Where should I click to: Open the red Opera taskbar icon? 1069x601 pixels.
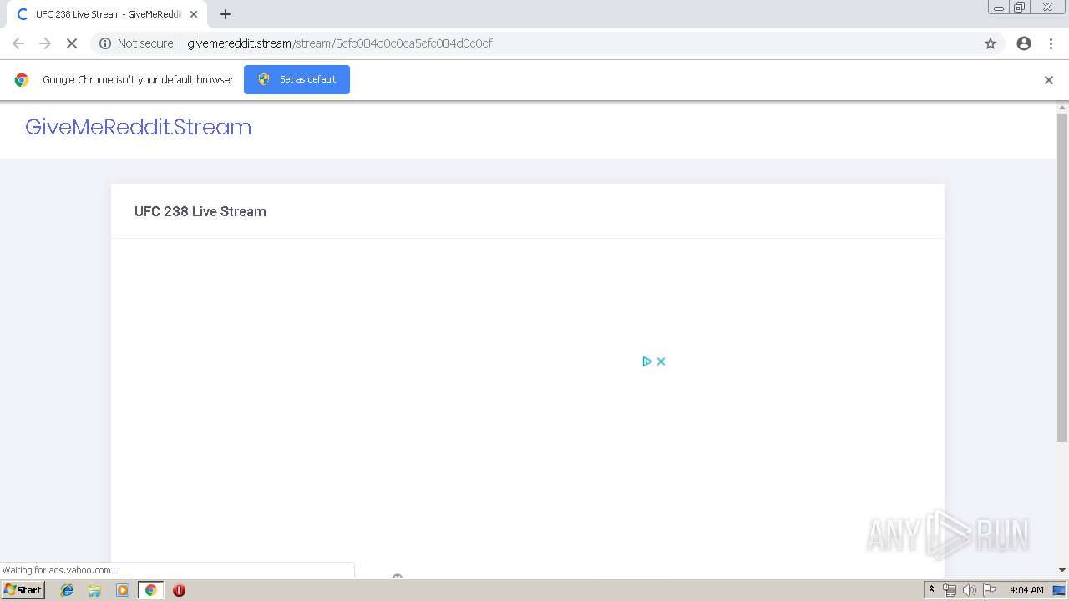tap(179, 590)
